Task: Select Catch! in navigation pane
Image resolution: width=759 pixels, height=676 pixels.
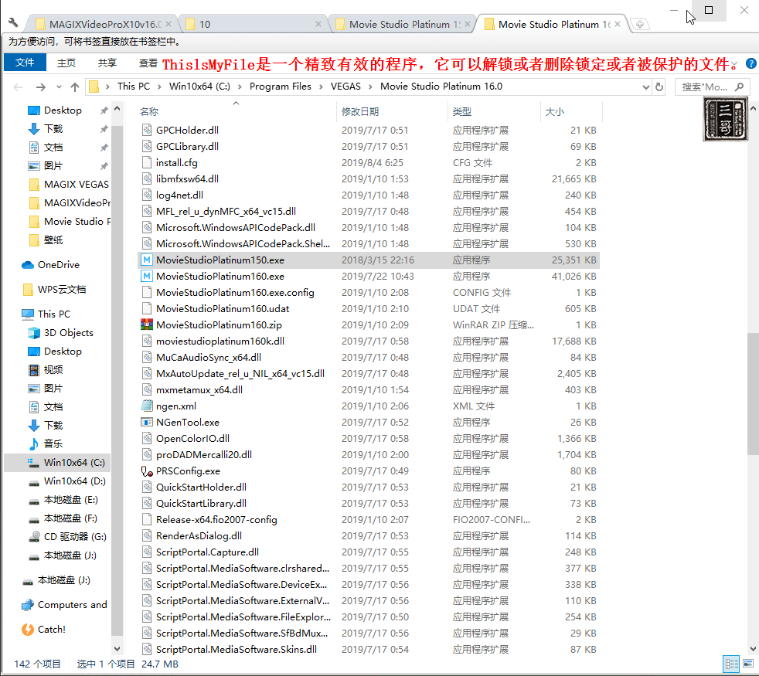Action: [x=51, y=630]
